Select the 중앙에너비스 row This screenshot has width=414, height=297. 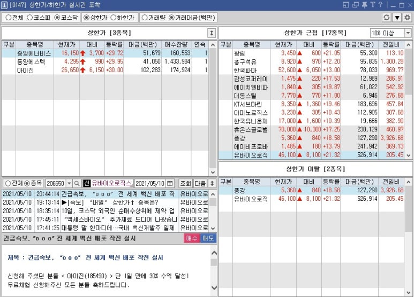coord(105,53)
